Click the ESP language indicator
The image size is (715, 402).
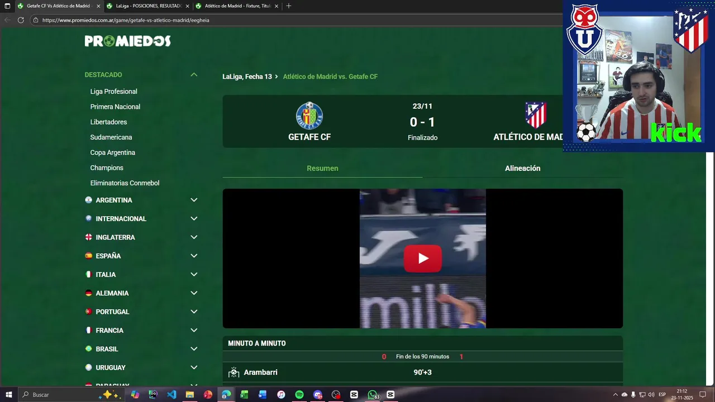tap(662, 395)
